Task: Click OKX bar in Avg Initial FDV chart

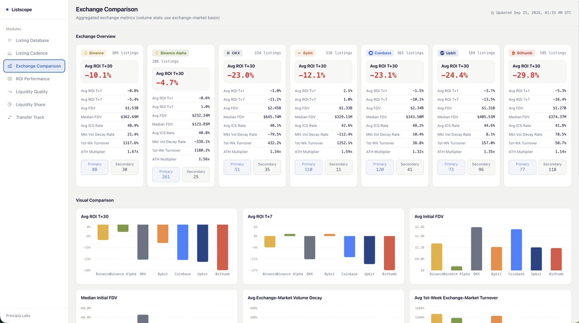Action: [476, 249]
